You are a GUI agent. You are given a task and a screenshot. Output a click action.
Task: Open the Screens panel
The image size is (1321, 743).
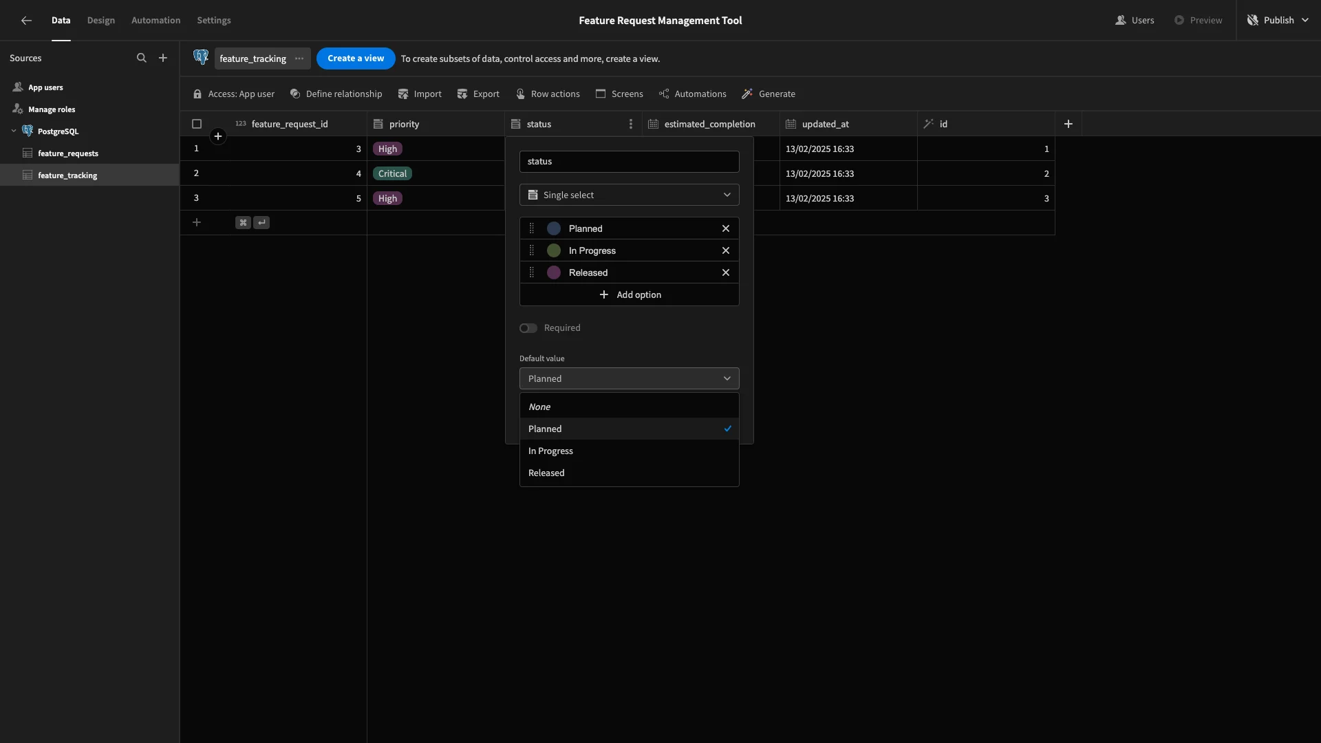(619, 94)
